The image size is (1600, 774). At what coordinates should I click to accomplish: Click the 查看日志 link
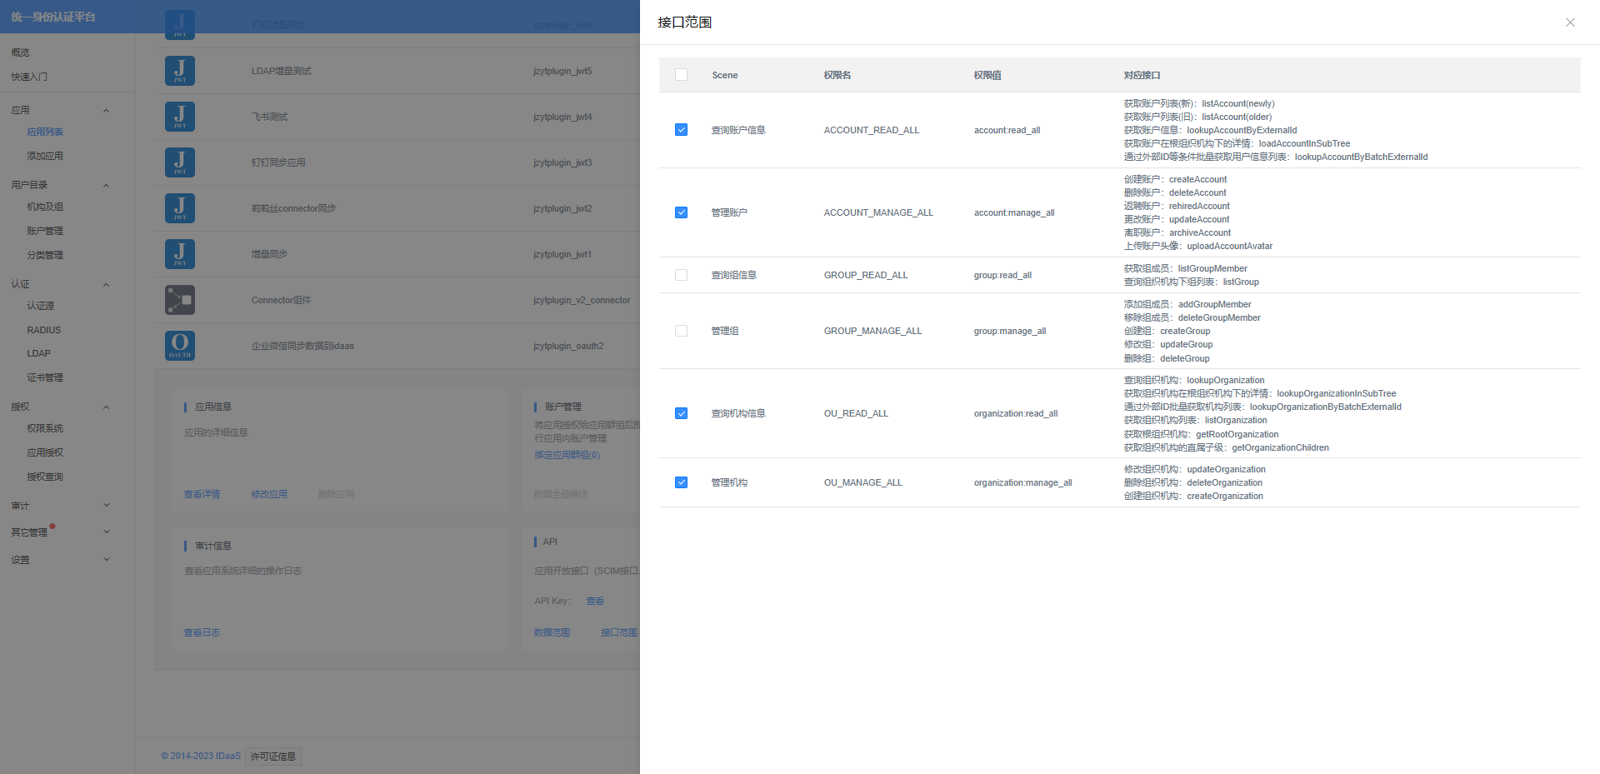(x=202, y=633)
